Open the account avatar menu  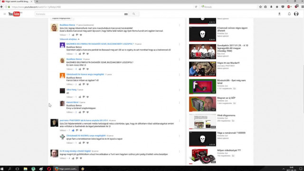296,14
